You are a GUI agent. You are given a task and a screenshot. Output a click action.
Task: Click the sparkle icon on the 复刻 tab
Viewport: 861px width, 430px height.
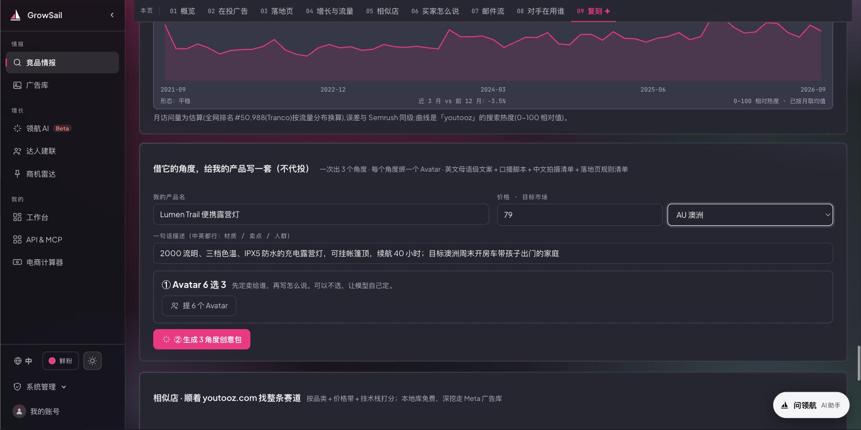coord(607,11)
